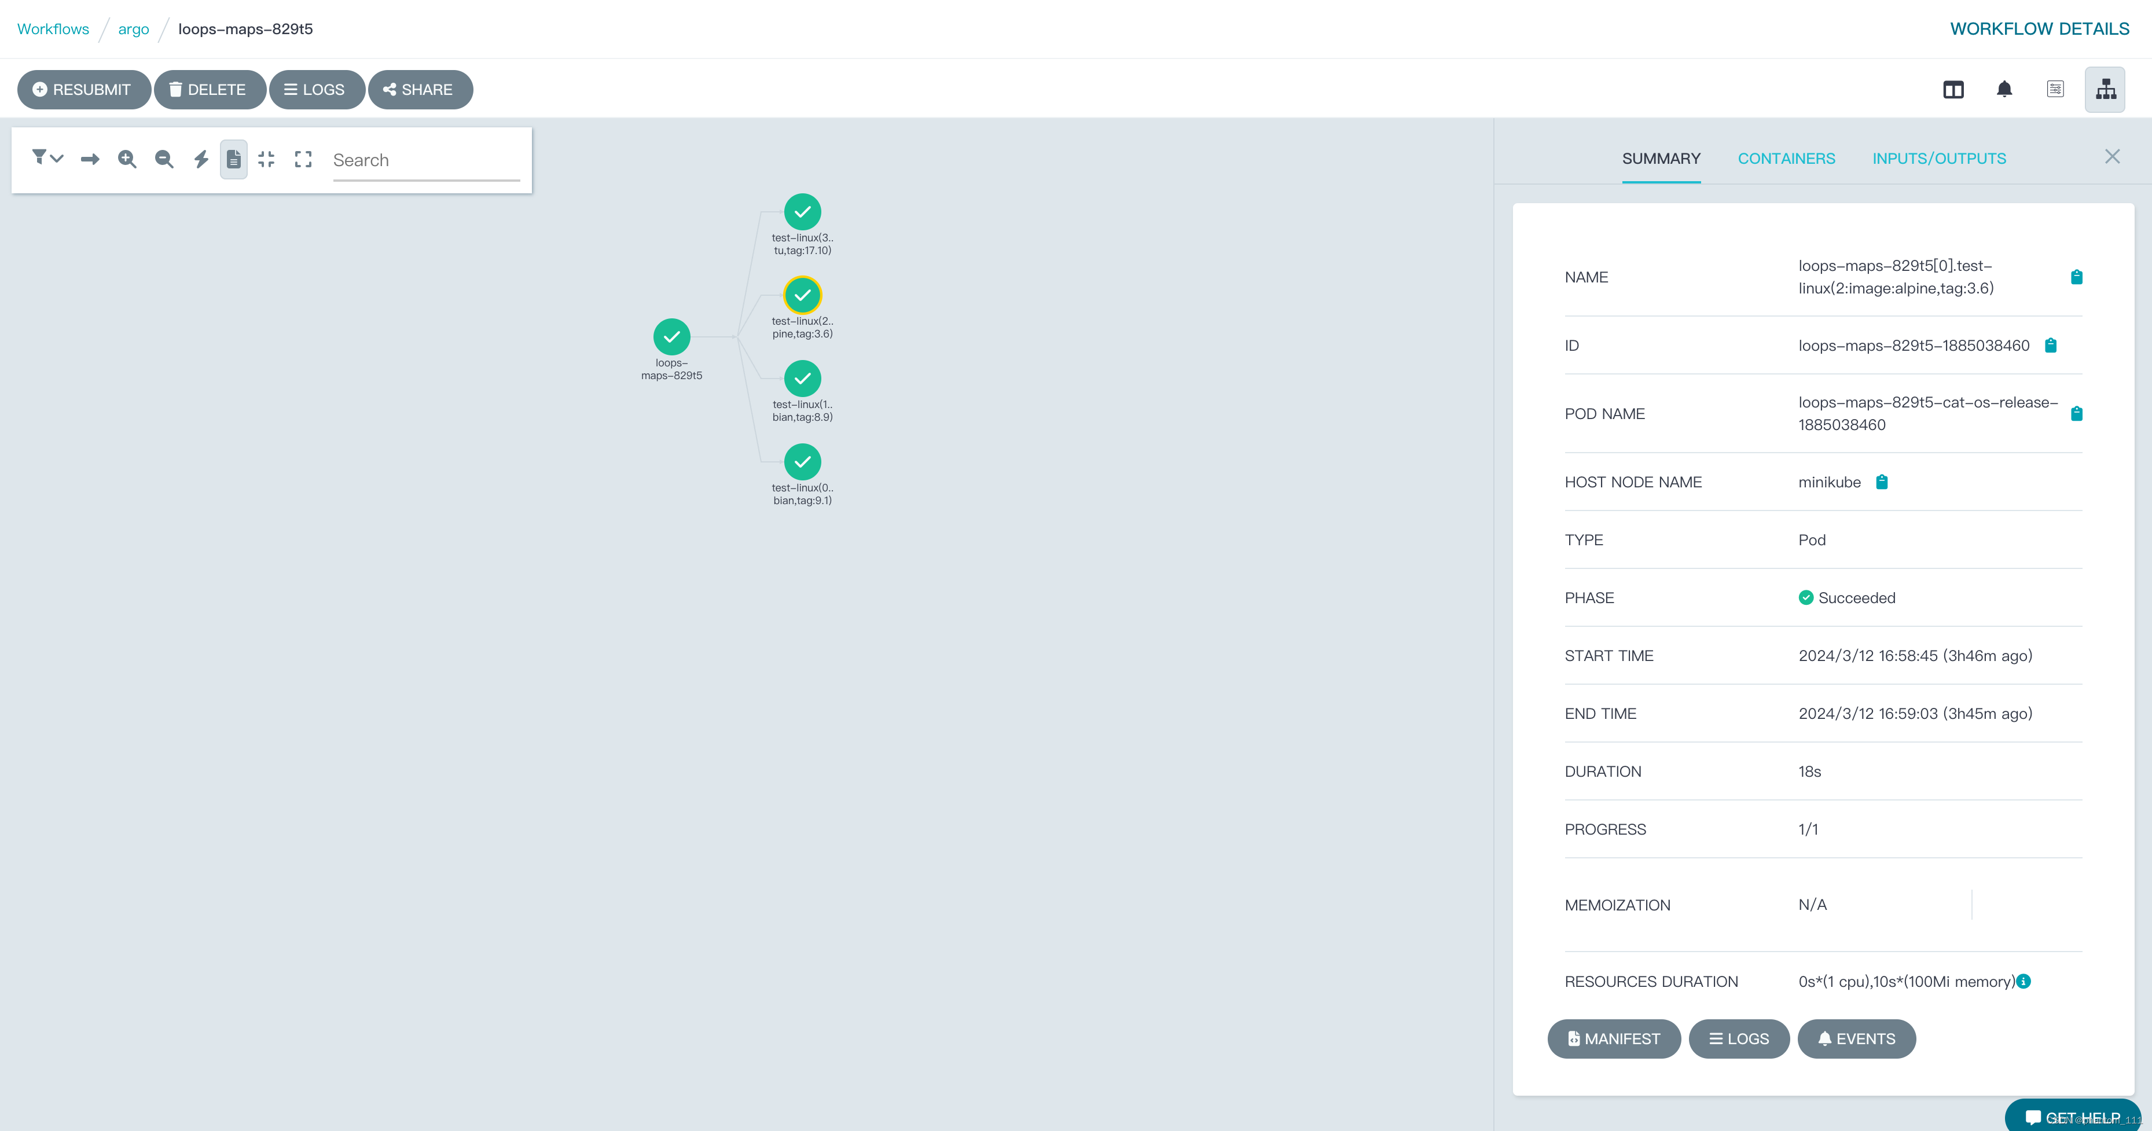Click the lightning bolt icon
This screenshot has height=1131, width=2152.
click(x=201, y=159)
